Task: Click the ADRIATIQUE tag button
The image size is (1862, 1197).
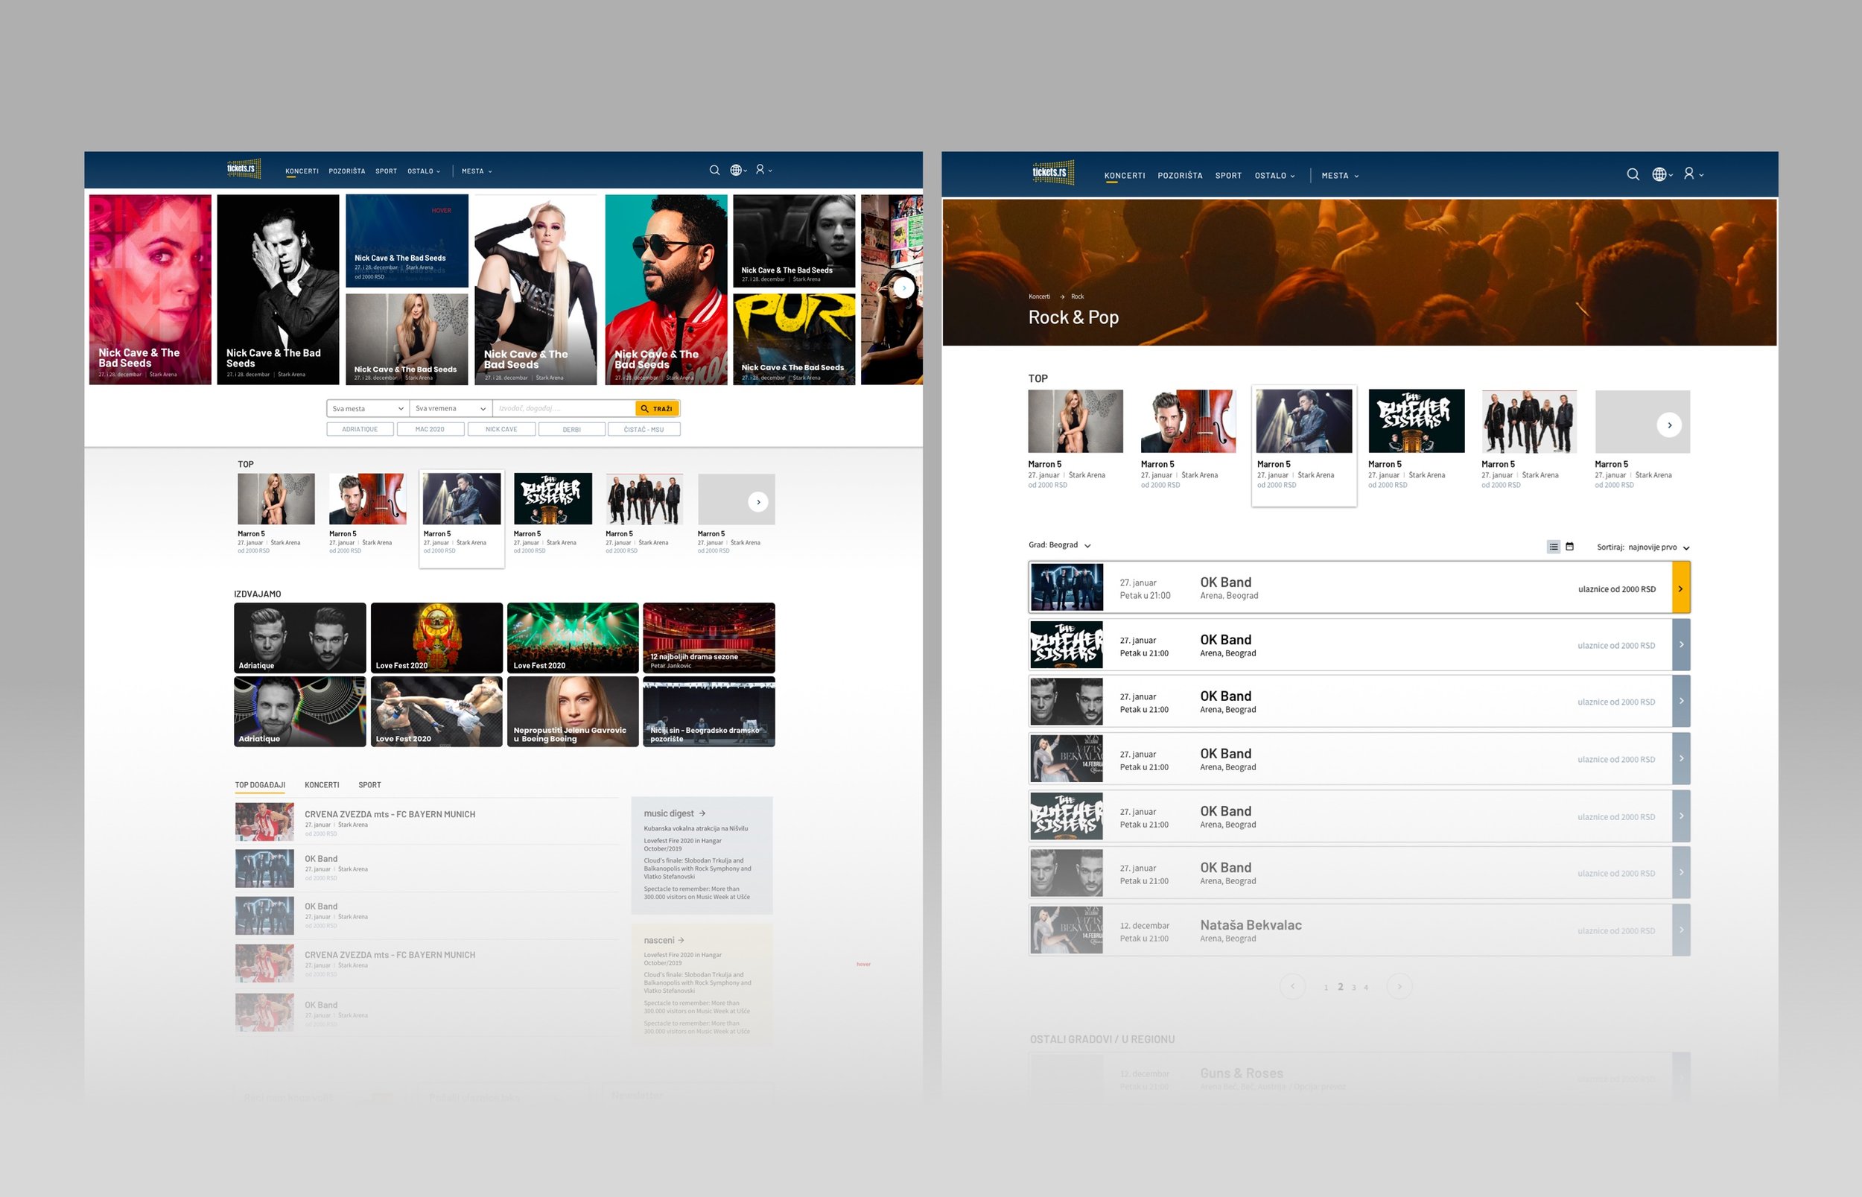Action: pyautogui.click(x=360, y=429)
